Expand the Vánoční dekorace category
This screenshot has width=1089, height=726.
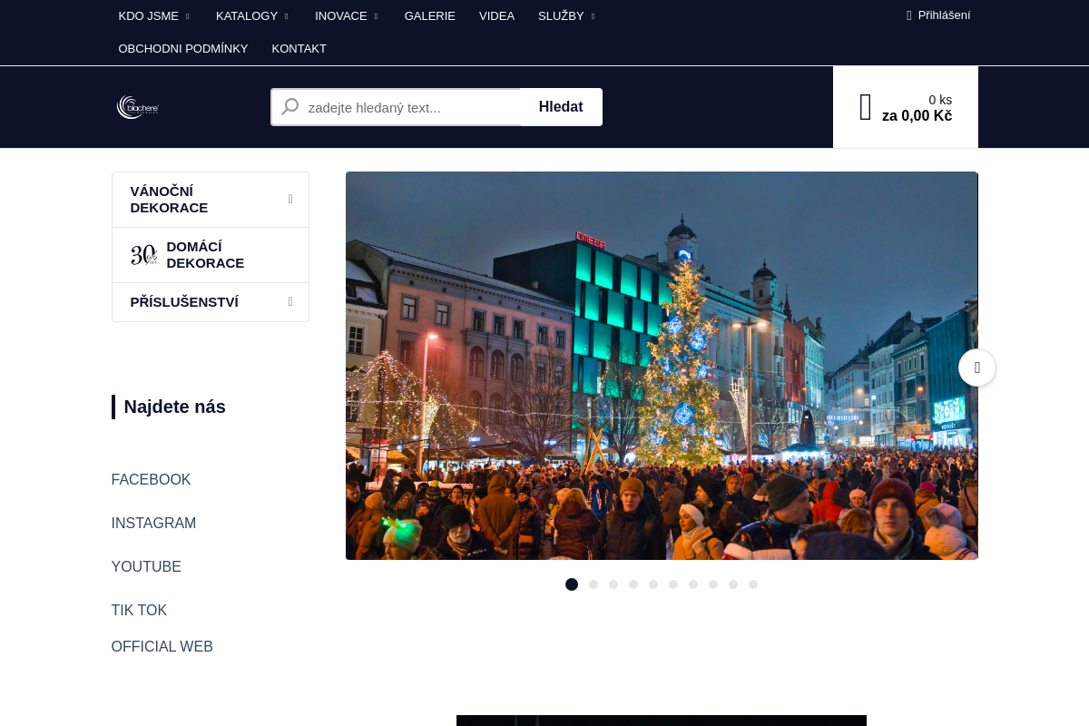[x=290, y=199]
